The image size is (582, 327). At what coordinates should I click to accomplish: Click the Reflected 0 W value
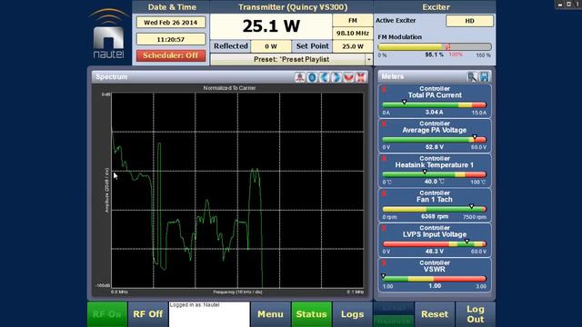271,46
